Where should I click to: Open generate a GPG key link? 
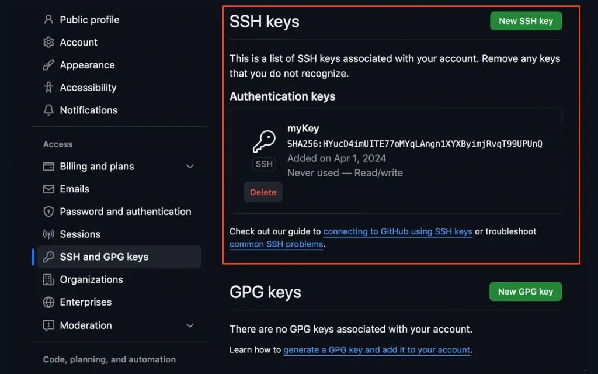click(377, 350)
